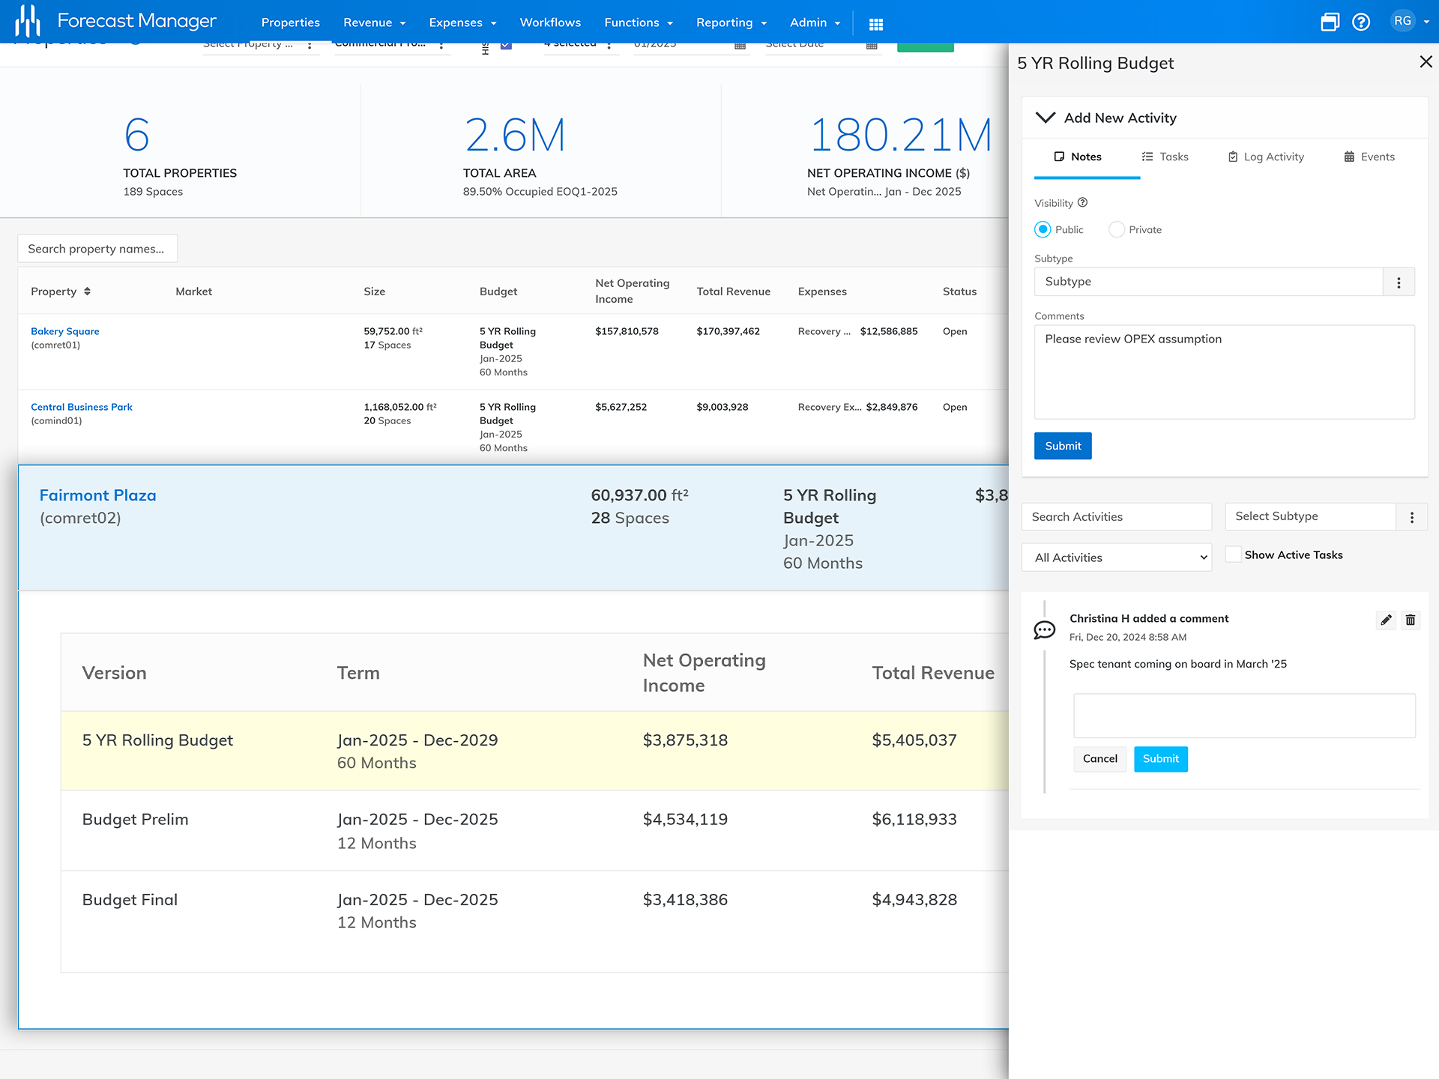Open the calendar icon next to 01/2025

tap(740, 45)
